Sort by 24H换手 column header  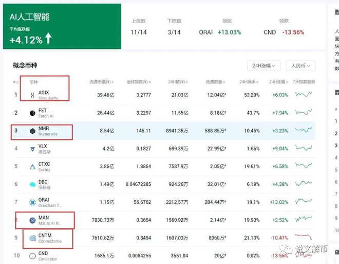coord(250,82)
